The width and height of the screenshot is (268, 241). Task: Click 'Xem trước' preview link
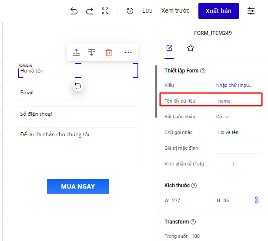tap(175, 11)
